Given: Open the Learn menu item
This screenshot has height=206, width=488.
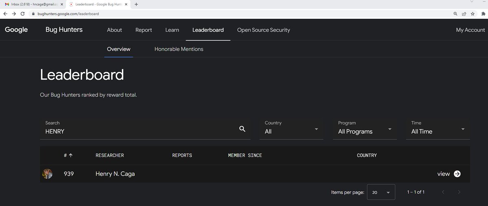Looking at the screenshot, I should 172,30.
